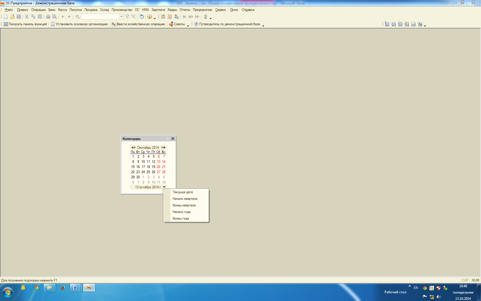Image resolution: width=481 pixels, height=301 pixels.
Task: Click the magnifier text search icon
Action: (400, 24)
